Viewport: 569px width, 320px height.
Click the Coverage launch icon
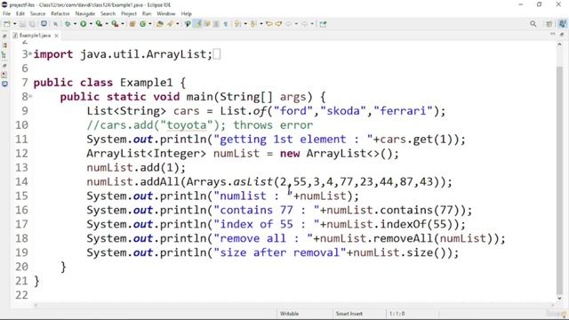[x=99, y=24]
